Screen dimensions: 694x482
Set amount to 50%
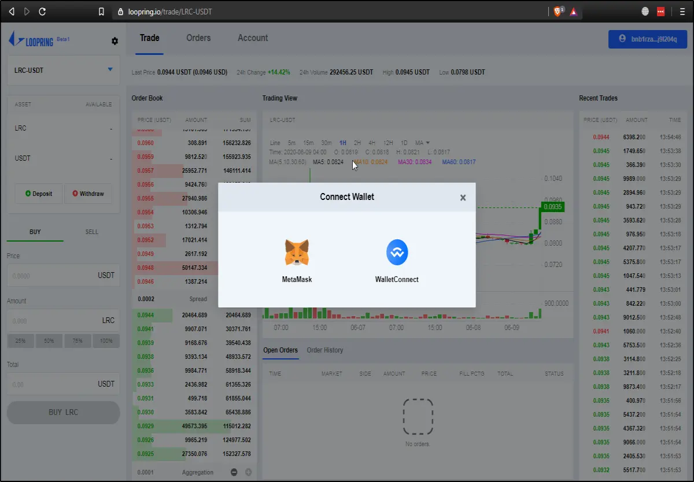point(49,341)
